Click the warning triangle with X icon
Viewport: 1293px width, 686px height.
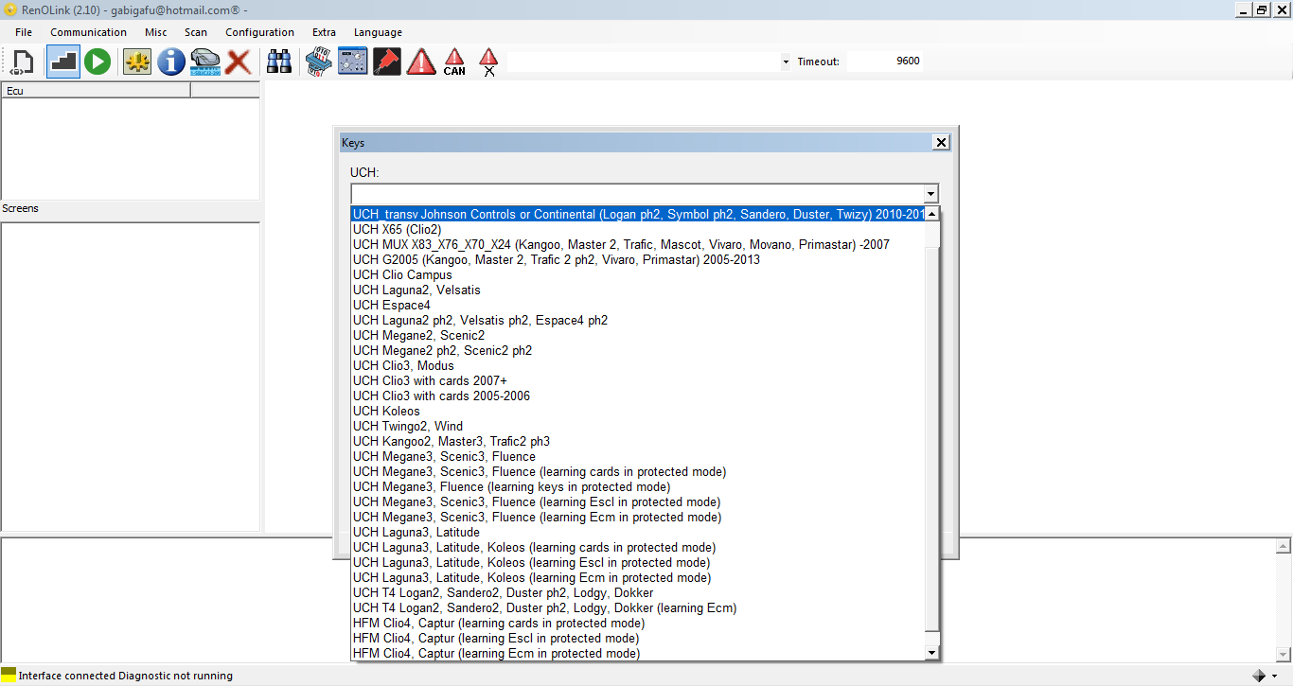click(x=488, y=62)
